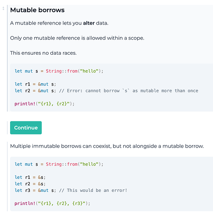The height and width of the screenshot is (219, 213).
Task: Click the Mutable borrows heading
Action: coord(37,10)
